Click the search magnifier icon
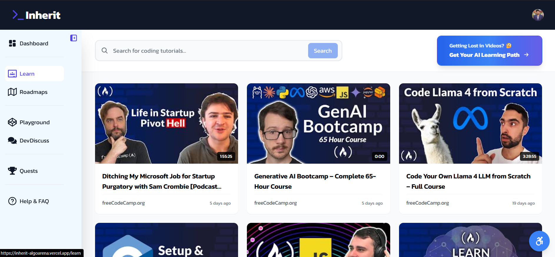The width and height of the screenshot is (555, 257). 104,51
